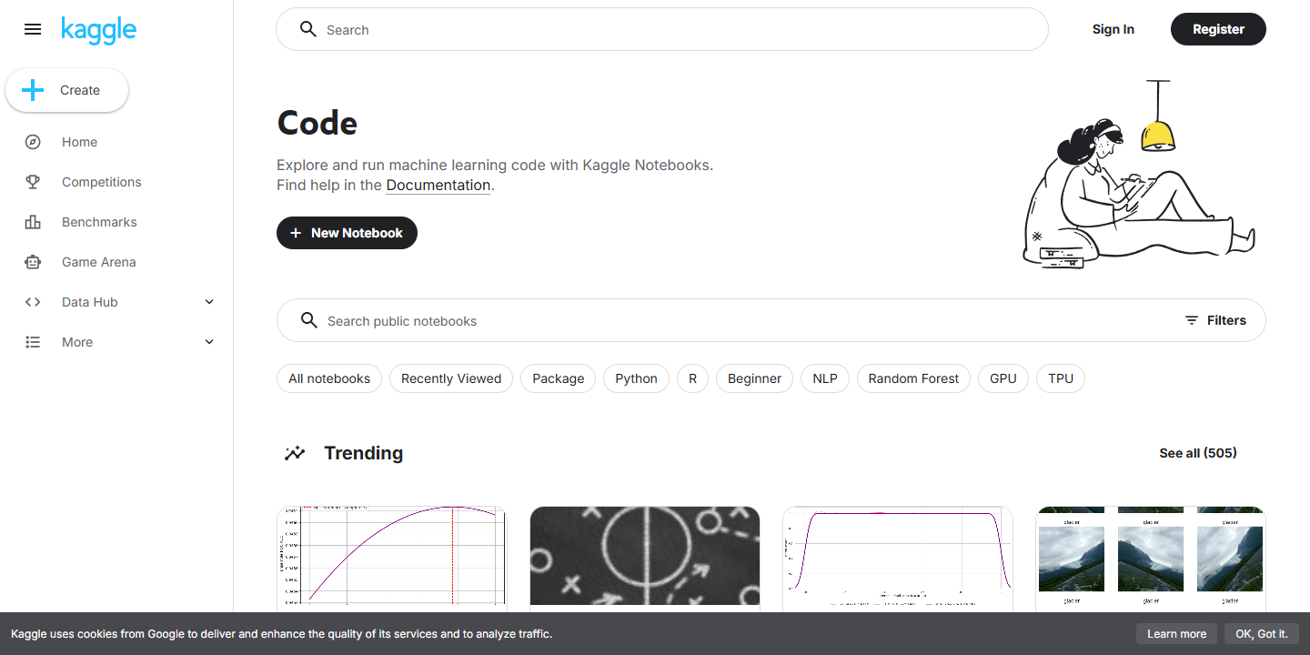1310x655 pixels.
Task: Click the blue plus Create icon
Action: tap(32, 90)
